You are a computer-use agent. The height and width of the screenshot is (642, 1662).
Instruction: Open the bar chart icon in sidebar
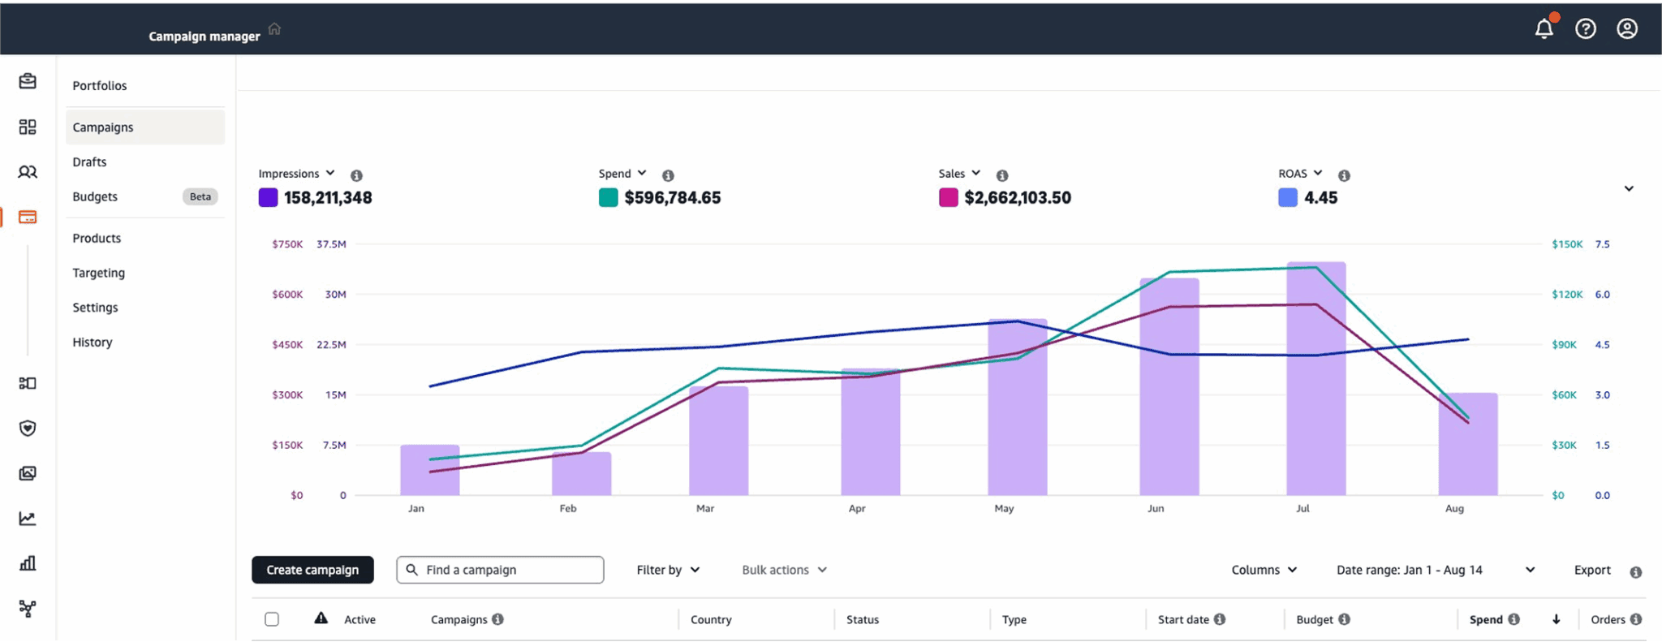point(28,563)
